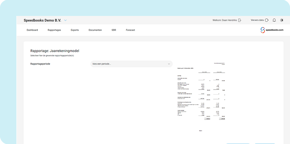Click the logout icon next to Daan Hendriks
This screenshot has height=144, width=290.
coord(240,20)
